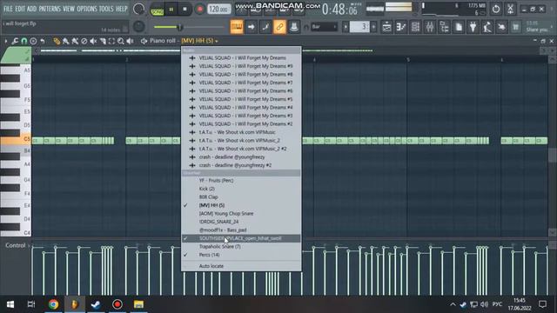Choose the Select marquee tool in piano roll
This screenshot has height=313, width=557.
(x=111, y=41)
